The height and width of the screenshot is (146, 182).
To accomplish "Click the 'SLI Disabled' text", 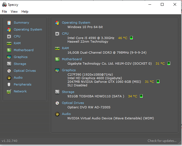I will click(x=77, y=85).
